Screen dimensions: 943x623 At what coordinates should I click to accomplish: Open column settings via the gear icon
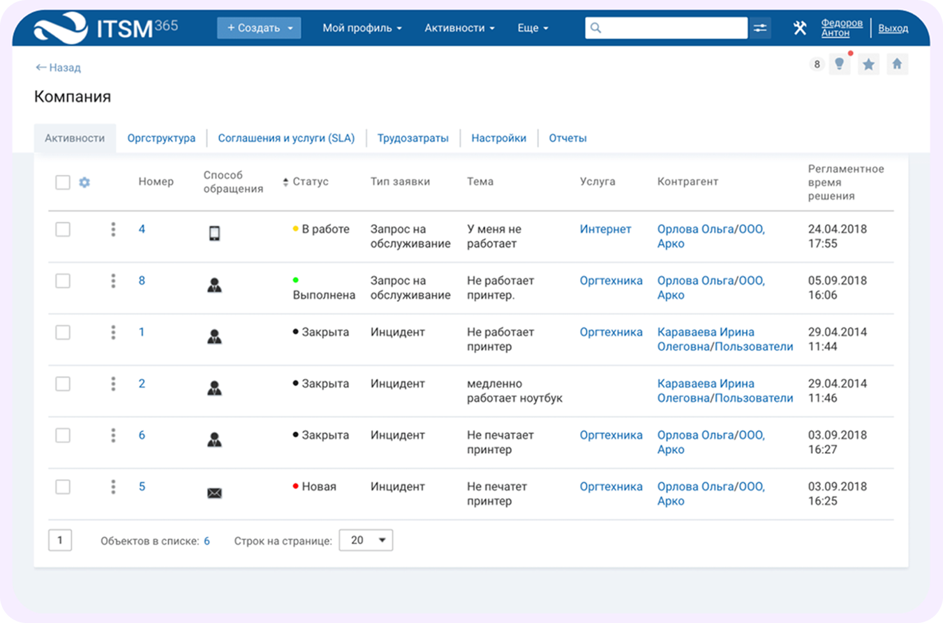pyautogui.click(x=84, y=182)
